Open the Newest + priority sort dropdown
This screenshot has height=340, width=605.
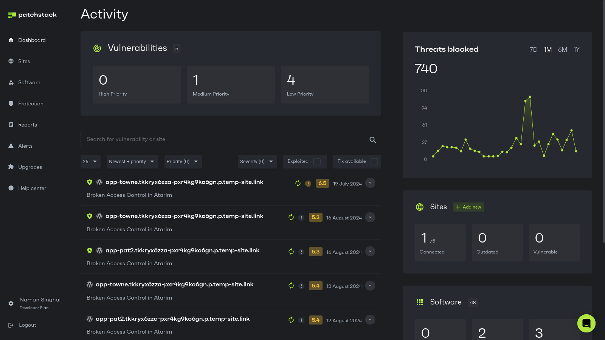click(x=132, y=161)
